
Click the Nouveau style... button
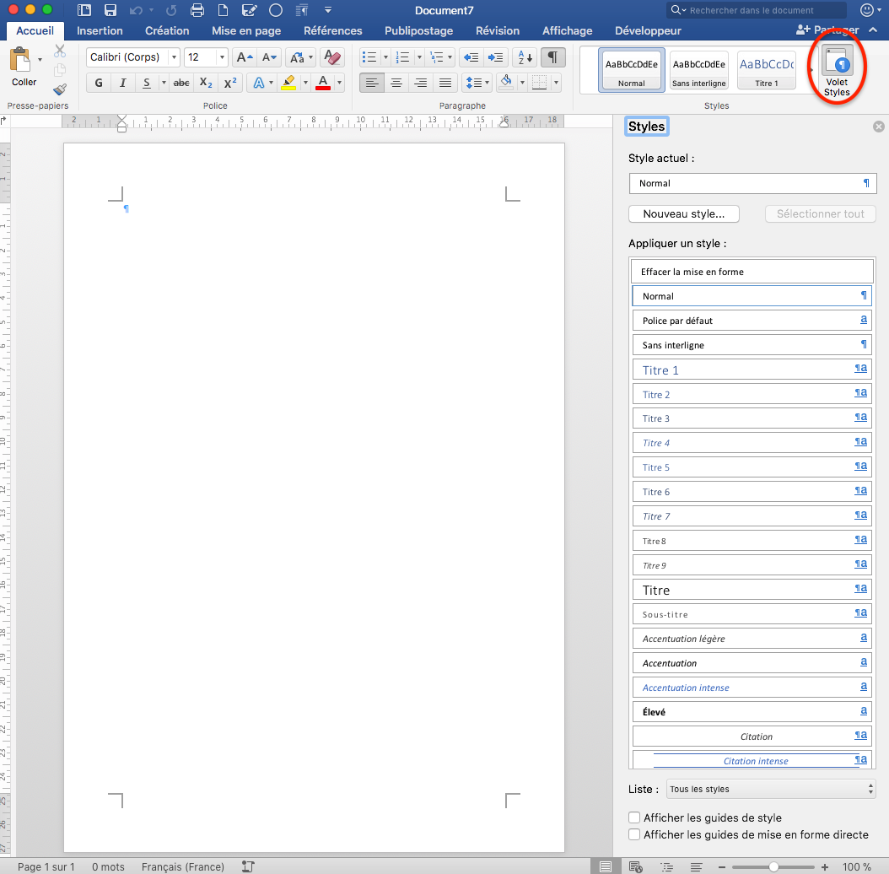(x=684, y=213)
